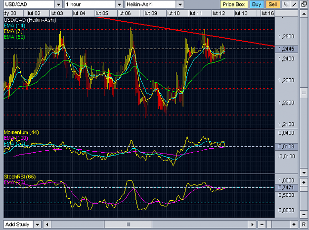Click the 'lut 05' date label
The height and width of the screenshot is (230, 309).
tap(102, 13)
